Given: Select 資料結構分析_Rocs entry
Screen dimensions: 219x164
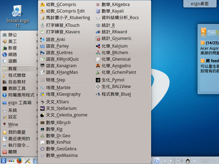Looking at the screenshot, I should (117, 18).
